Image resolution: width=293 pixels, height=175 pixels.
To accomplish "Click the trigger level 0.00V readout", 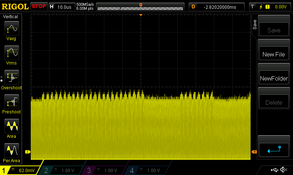I will 281,7.
